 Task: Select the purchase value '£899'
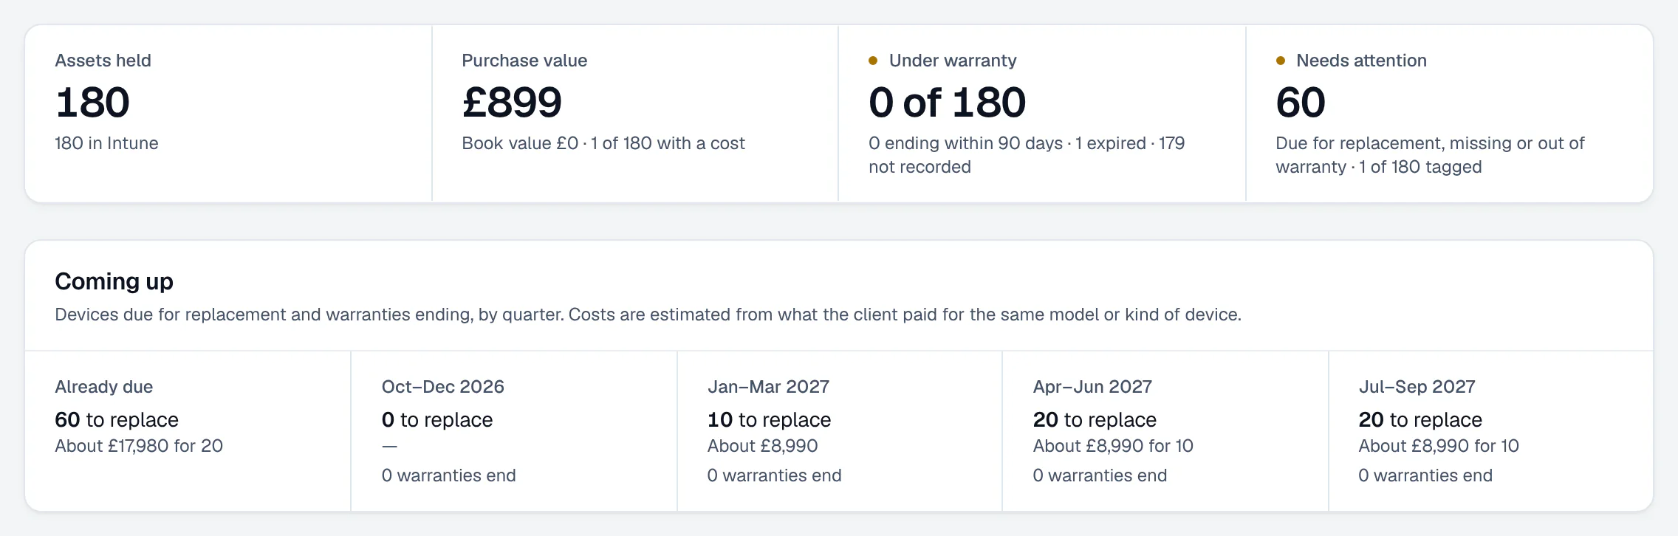tap(512, 102)
